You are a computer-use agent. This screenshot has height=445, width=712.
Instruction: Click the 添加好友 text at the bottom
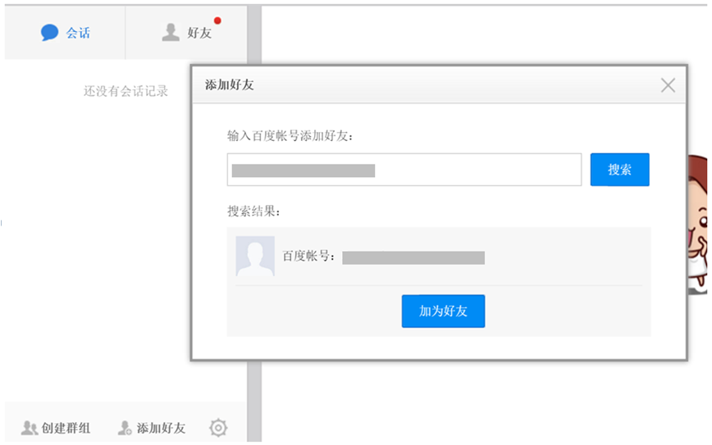click(162, 428)
